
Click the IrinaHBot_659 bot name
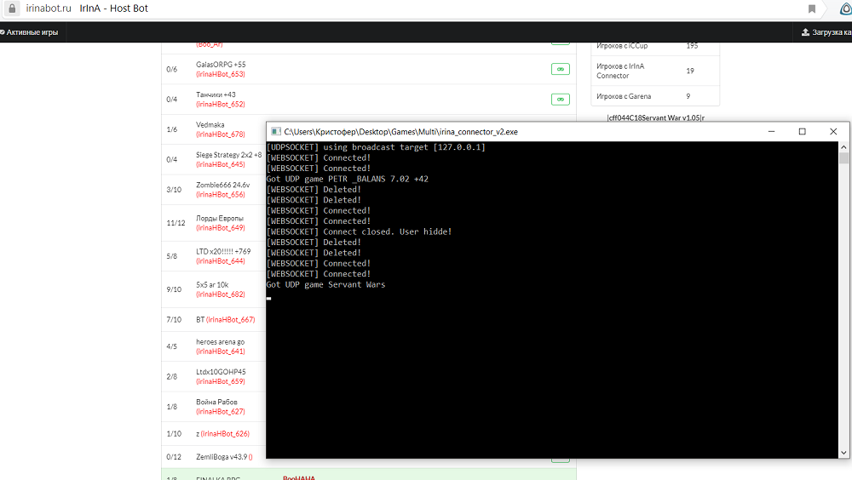click(x=221, y=382)
